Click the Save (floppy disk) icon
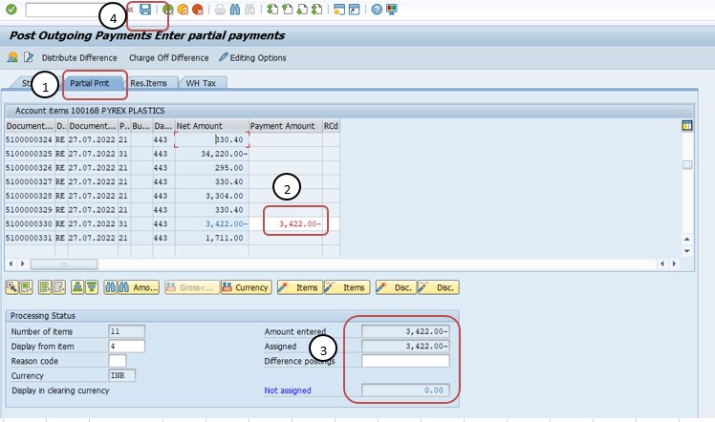Image resolution: width=715 pixels, height=422 pixels. [x=145, y=10]
